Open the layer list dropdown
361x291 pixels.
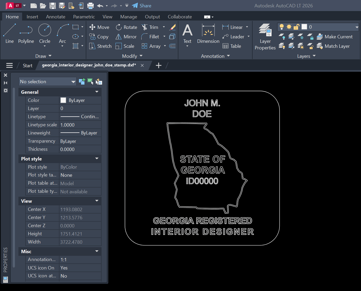pyautogui.click(x=357, y=27)
